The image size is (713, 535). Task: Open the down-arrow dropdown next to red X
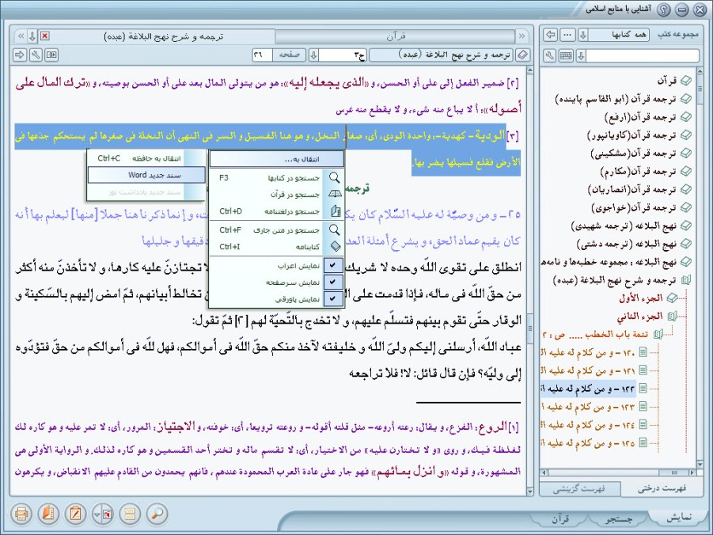click(x=32, y=36)
